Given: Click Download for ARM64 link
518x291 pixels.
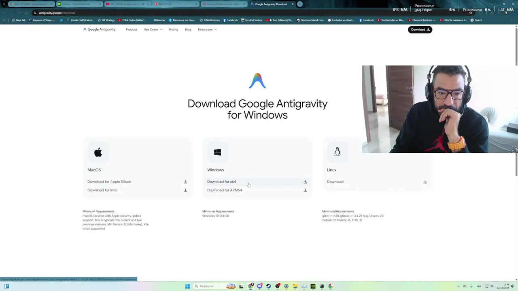Looking at the screenshot, I should (x=225, y=190).
